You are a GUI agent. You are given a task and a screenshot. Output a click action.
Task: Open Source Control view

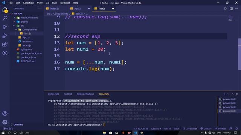(5, 27)
